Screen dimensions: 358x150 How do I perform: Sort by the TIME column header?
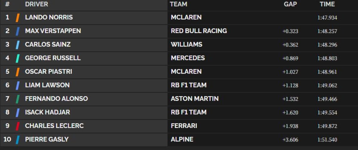point(327,4)
